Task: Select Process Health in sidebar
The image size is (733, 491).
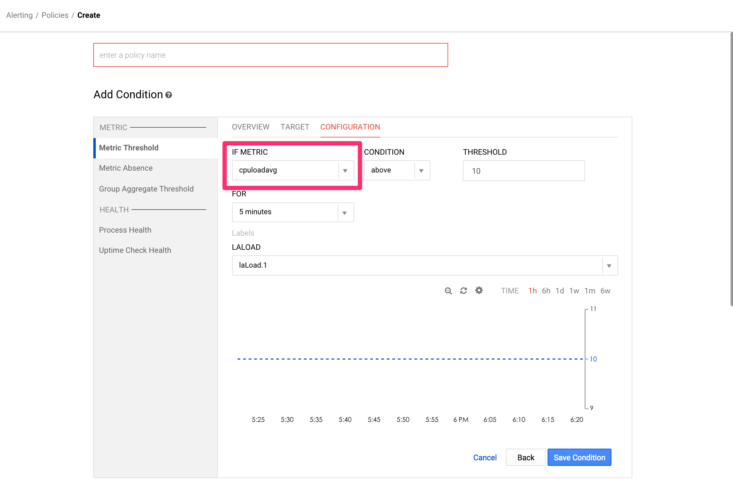Action: [125, 230]
